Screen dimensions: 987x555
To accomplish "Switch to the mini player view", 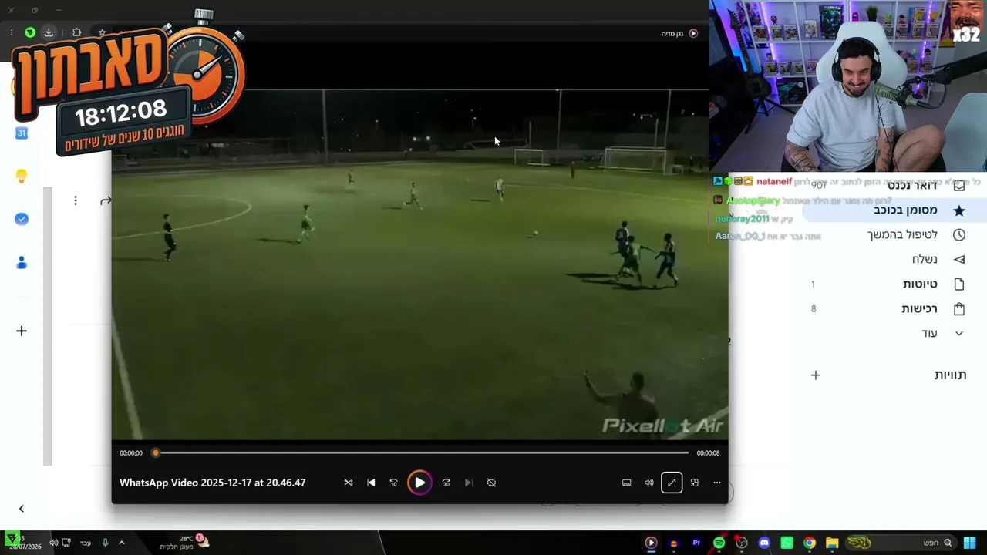I will click(x=695, y=483).
